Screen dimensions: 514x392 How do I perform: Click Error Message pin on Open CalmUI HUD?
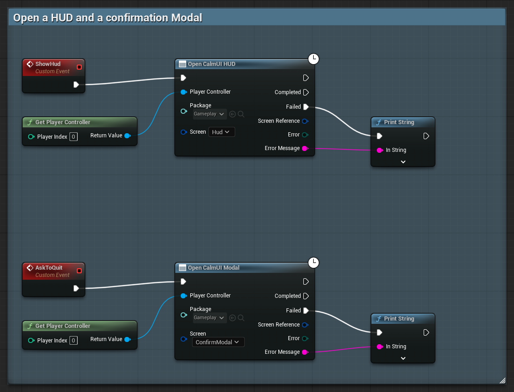coord(305,148)
